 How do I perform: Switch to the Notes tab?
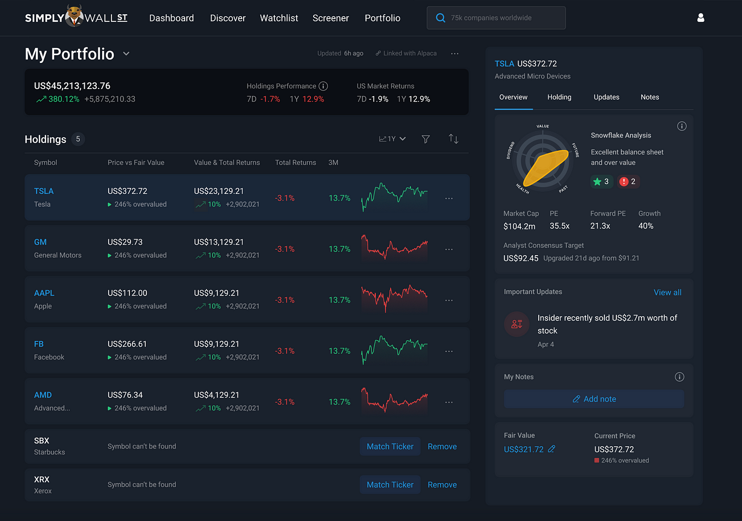(650, 97)
